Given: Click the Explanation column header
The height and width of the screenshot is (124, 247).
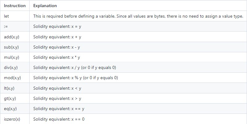Looking at the screenshot, I should 45,6.
